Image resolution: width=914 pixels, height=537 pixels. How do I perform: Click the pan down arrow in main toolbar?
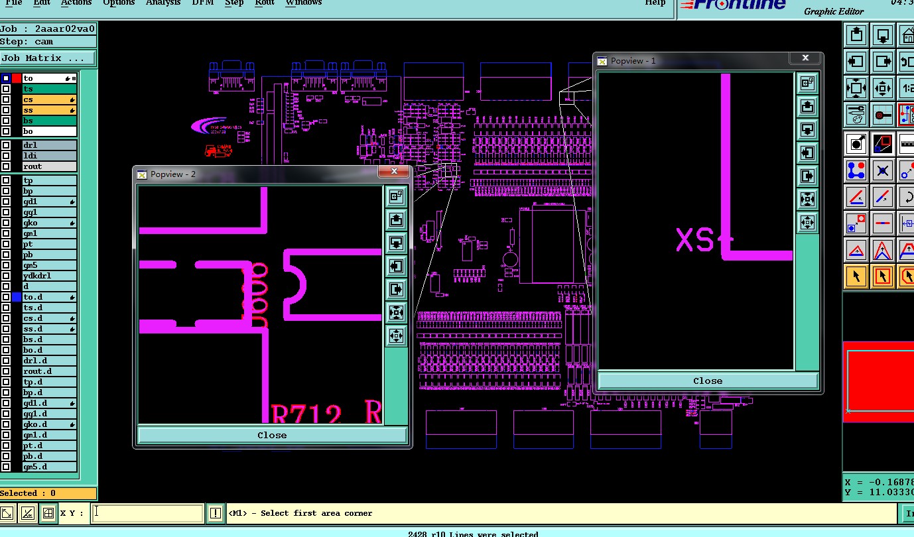882,35
